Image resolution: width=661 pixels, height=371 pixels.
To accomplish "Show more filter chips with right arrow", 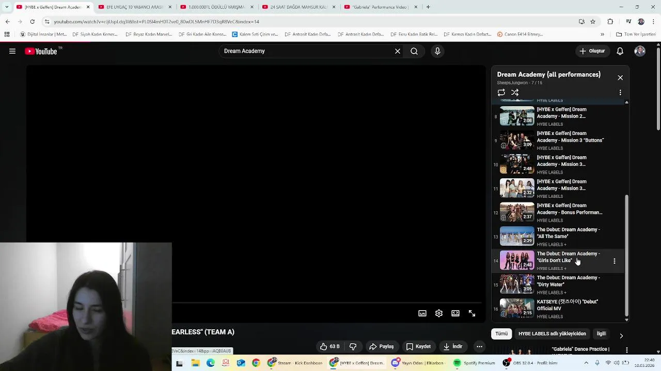I will click(621, 335).
